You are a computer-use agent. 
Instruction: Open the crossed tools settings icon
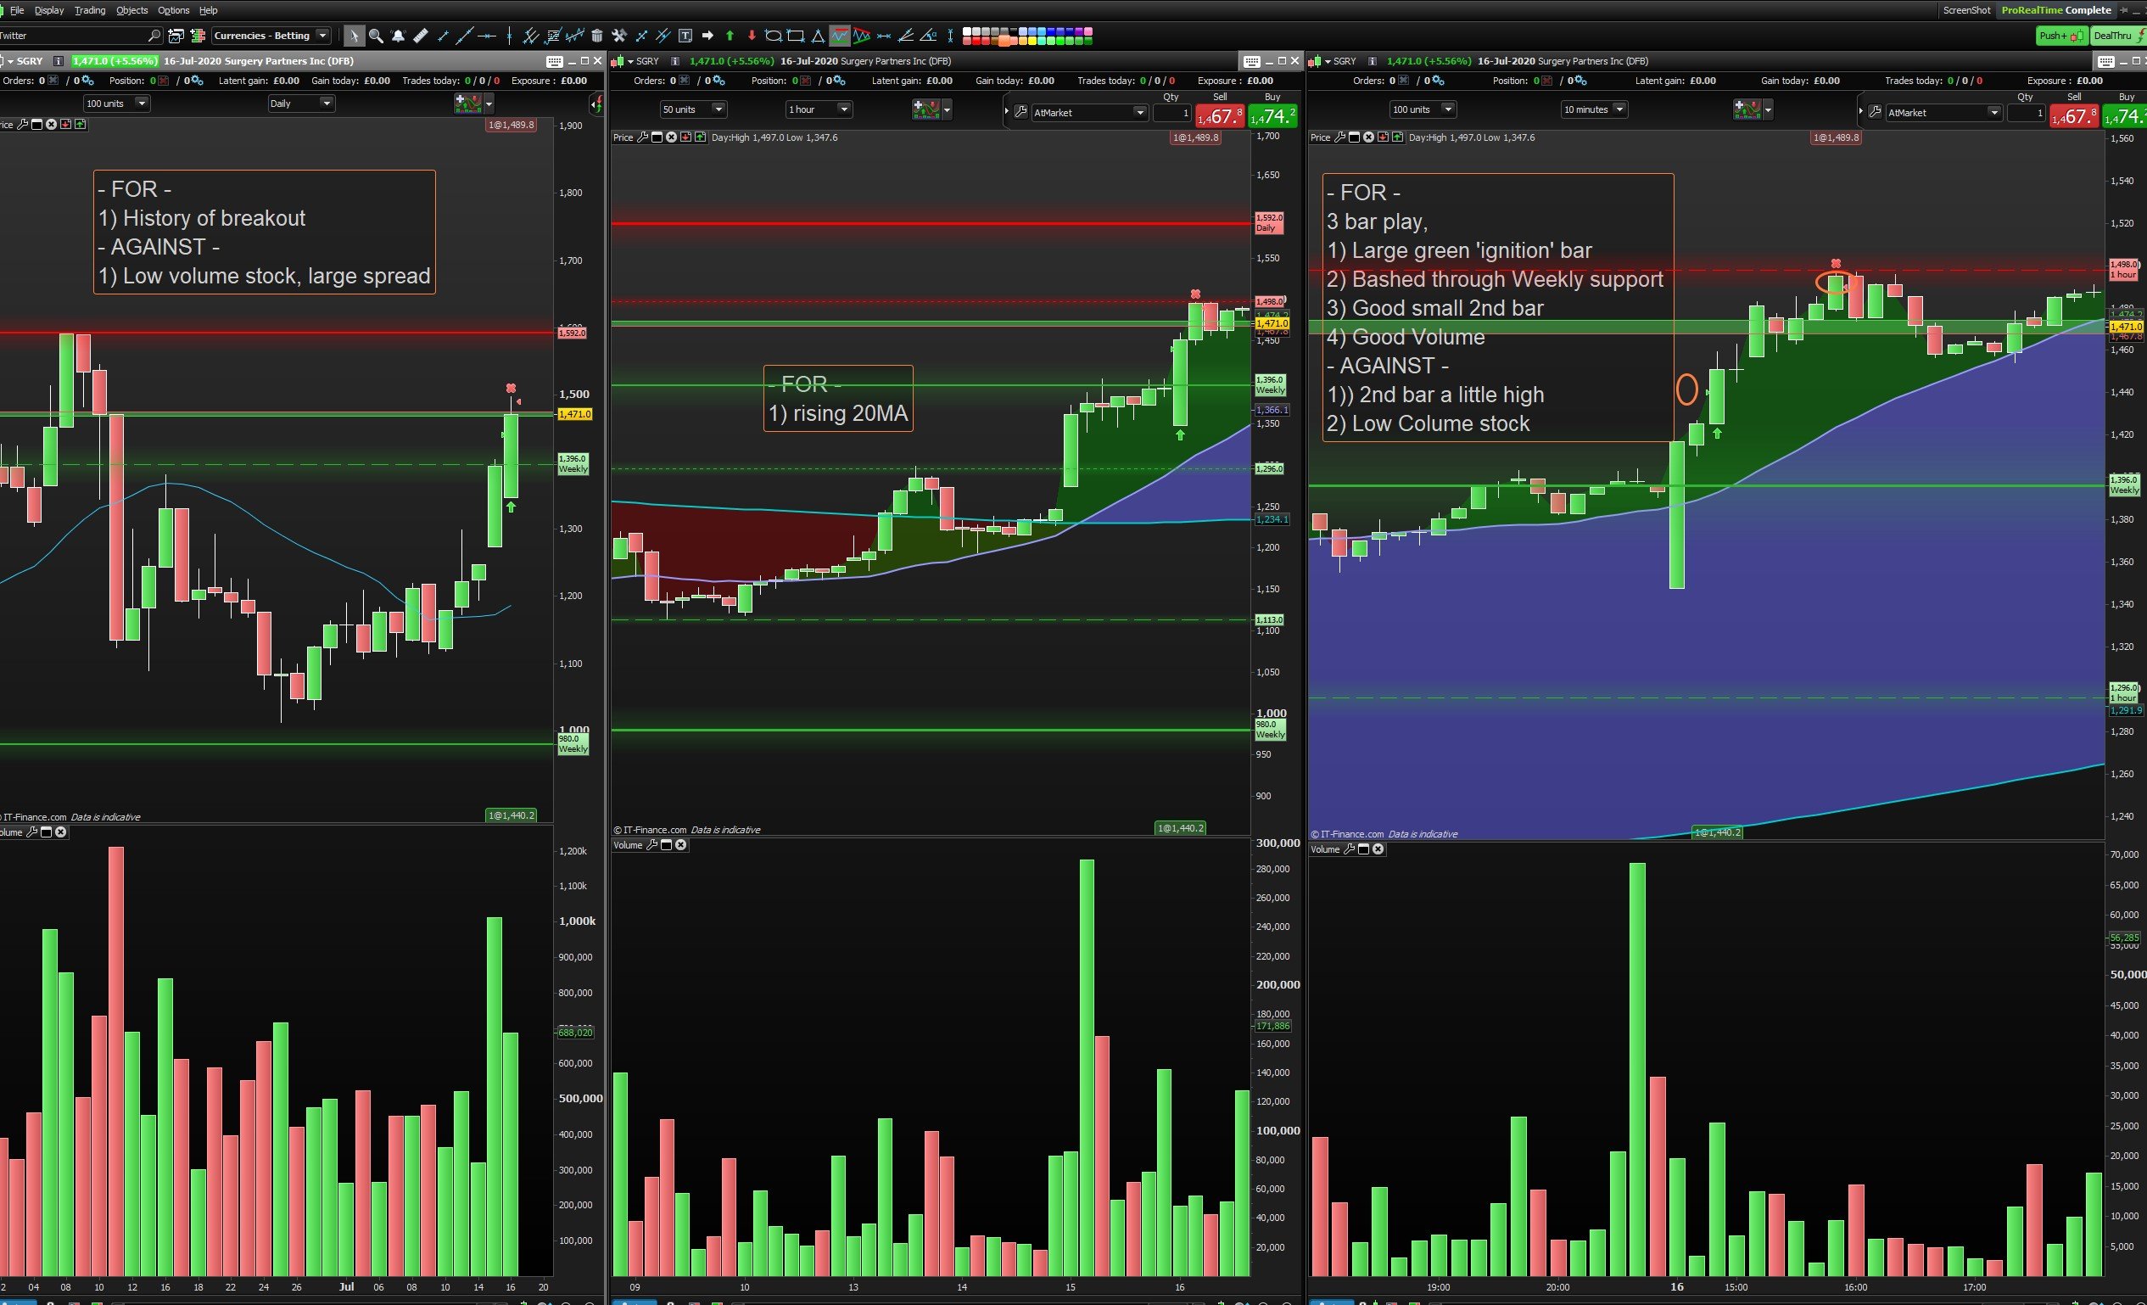[x=618, y=36]
